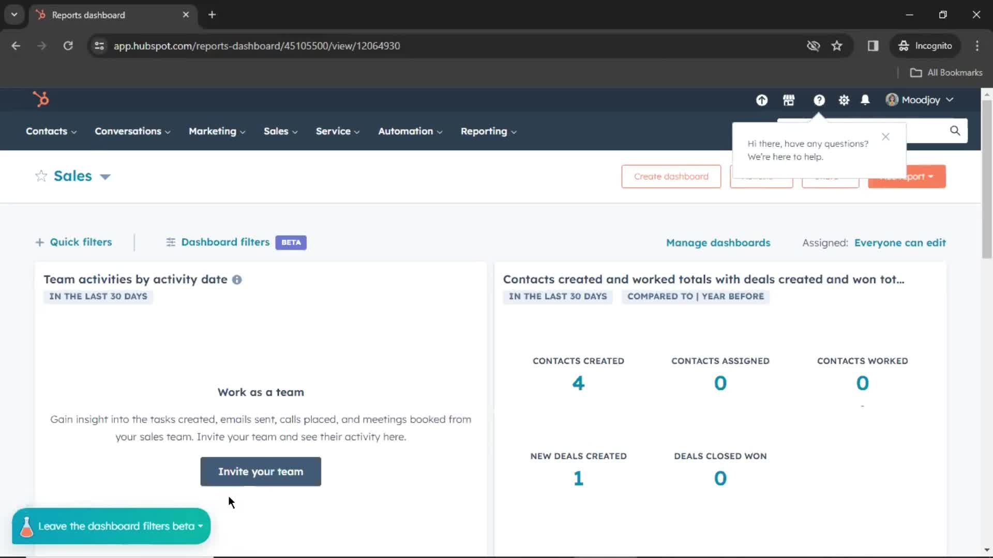The image size is (993, 558).
Task: Click the Manage dashboards link
Action: 718,242
